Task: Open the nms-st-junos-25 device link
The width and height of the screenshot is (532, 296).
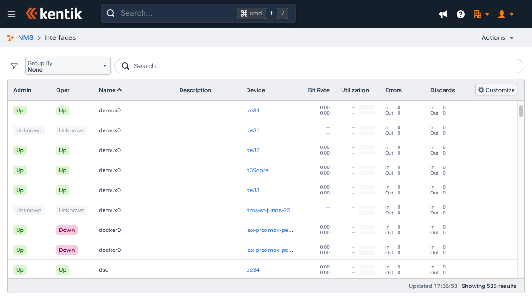Action: click(x=268, y=210)
